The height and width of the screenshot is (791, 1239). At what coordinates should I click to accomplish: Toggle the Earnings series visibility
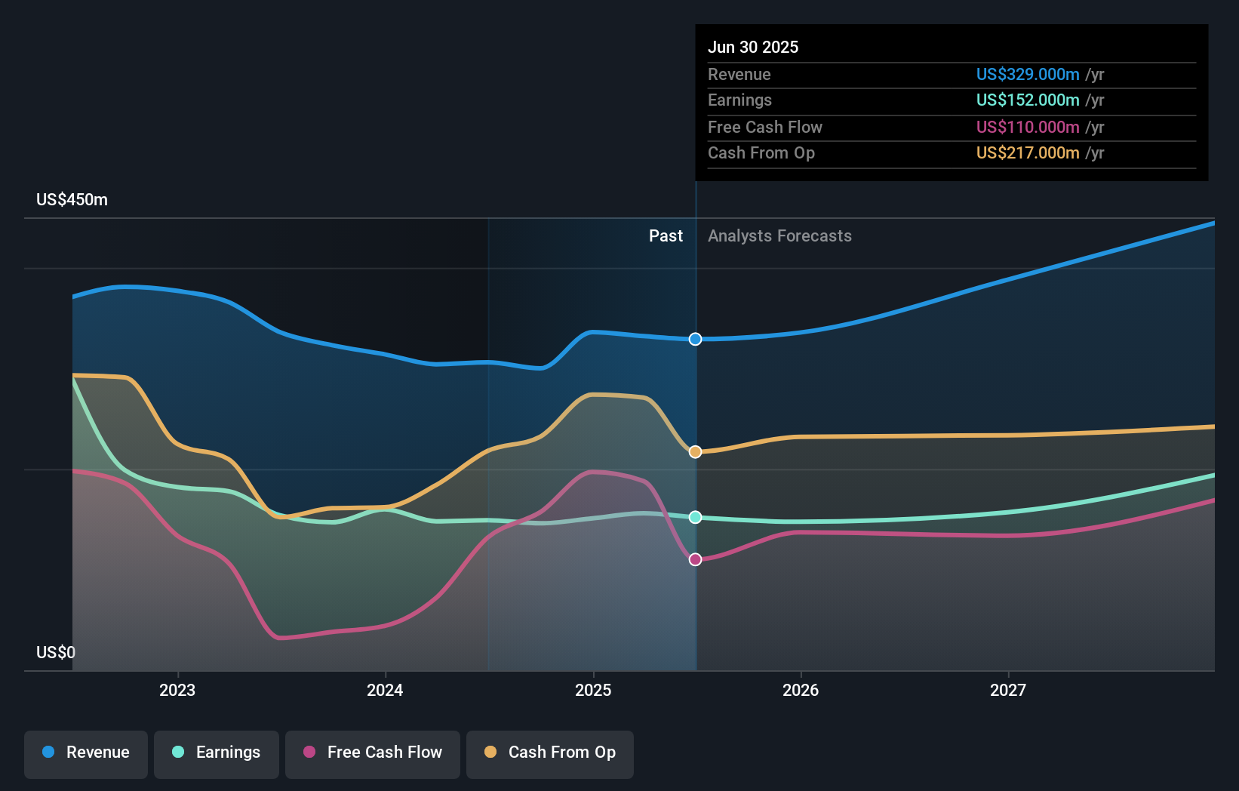click(x=216, y=753)
